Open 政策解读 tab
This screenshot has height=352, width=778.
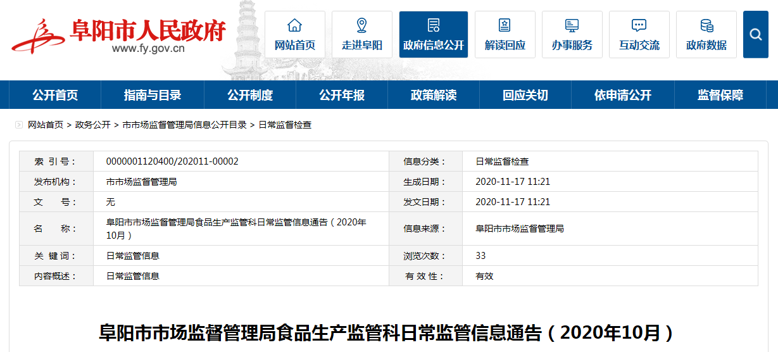434,95
